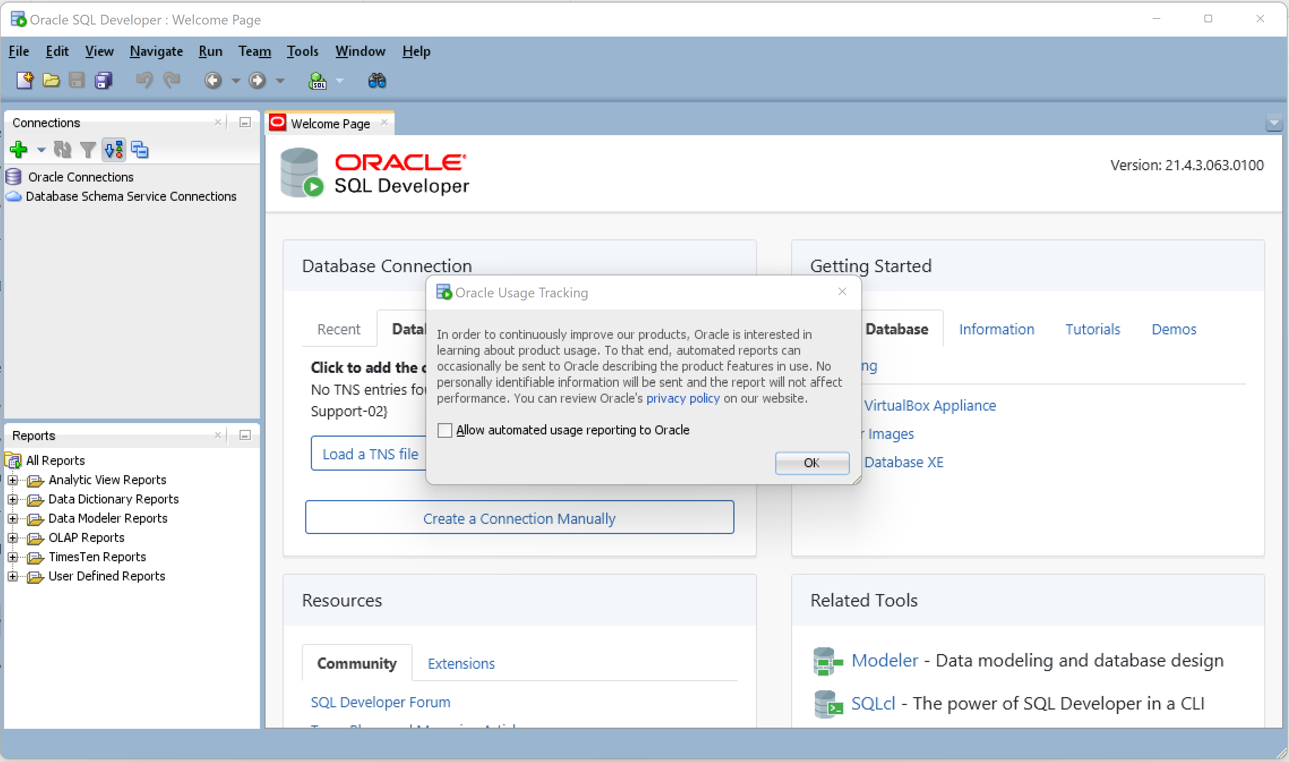Close the Welcome Page tab
Image resolution: width=1289 pixels, height=762 pixels.
click(384, 122)
